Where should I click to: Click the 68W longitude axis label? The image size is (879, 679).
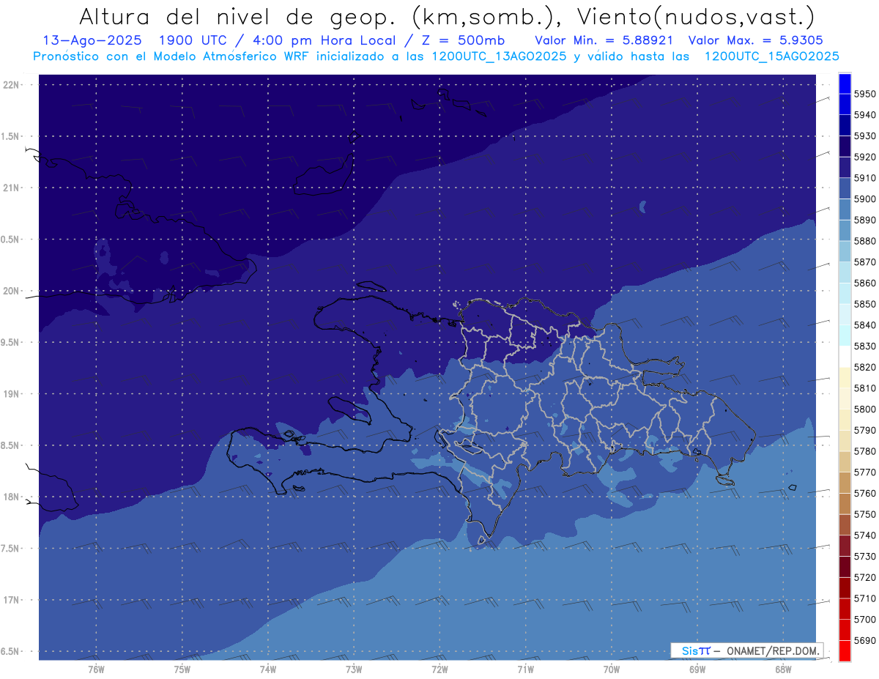783,669
